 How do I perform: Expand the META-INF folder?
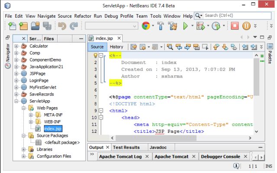tap(31, 115)
